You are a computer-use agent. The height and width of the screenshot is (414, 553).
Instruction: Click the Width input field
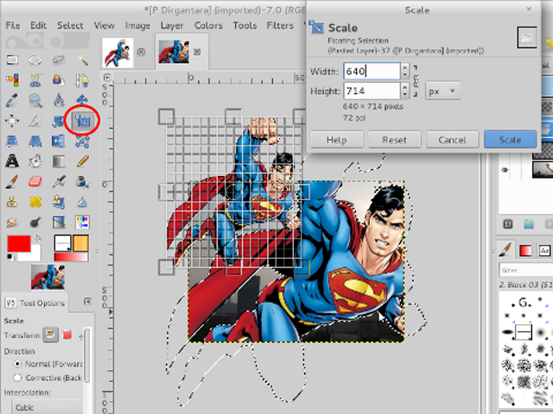(372, 71)
